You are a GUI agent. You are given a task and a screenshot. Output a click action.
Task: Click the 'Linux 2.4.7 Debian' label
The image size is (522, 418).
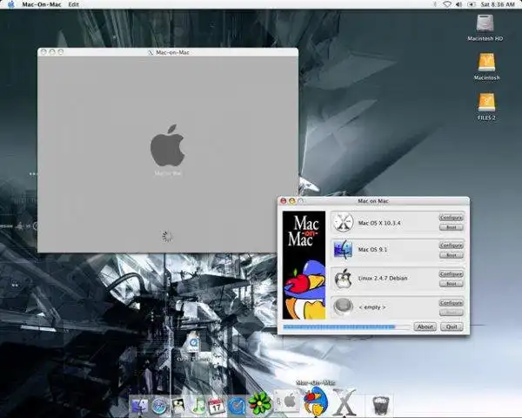(x=383, y=278)
